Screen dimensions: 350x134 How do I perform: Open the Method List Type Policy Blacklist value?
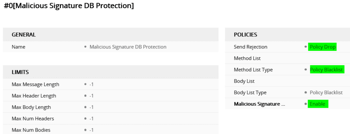pos(327,70)
